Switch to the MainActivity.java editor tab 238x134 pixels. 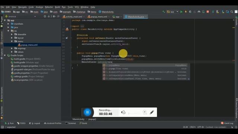[x=136, y=17]
